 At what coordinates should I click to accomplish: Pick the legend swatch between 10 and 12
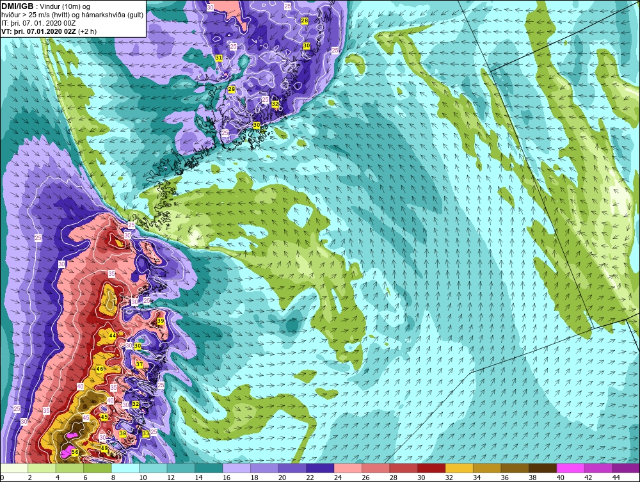click(x=153, y=468)
